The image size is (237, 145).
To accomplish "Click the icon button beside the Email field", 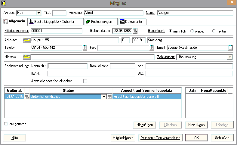I will click(x=230, y=48).
